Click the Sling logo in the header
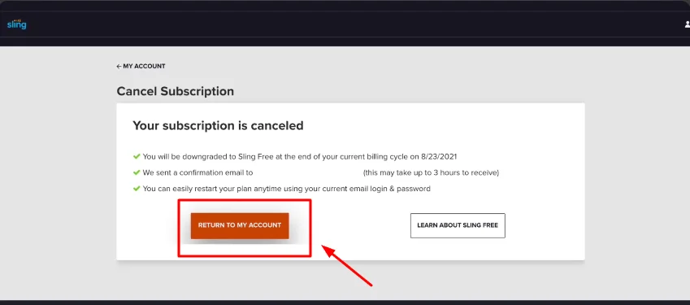Screen dimensions: 690x305 (x=17, y=24)
